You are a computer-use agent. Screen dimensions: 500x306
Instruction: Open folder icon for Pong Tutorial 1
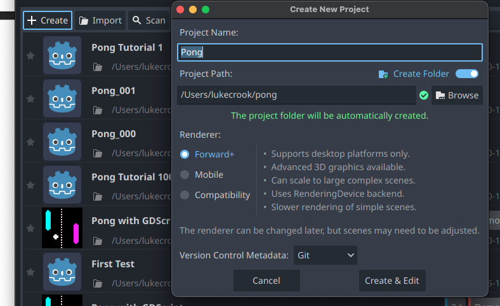[98, 67]
